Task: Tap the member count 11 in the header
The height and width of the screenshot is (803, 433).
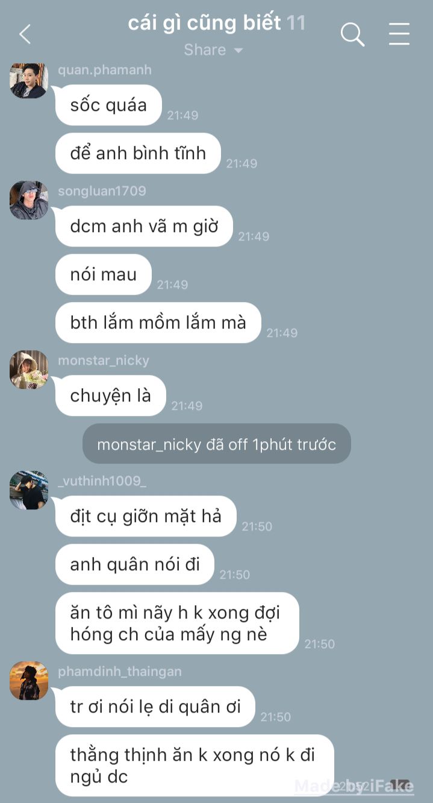Action: (296, 23)
